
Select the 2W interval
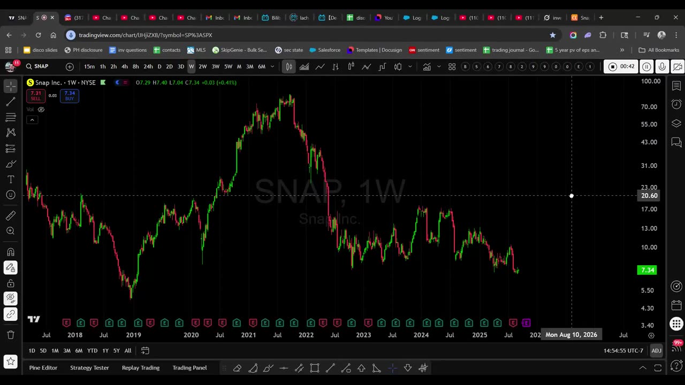202,66
